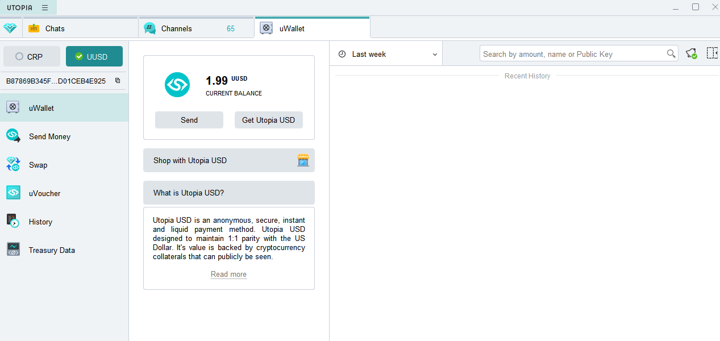Select the UUSD currency option

tap(94, 57)
